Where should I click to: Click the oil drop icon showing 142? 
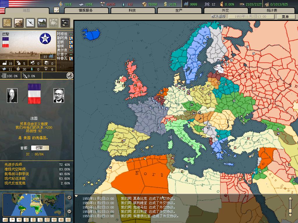click(x=123, y=4)
